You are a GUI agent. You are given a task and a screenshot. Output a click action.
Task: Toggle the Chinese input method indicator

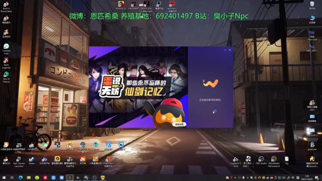(293, 178)
